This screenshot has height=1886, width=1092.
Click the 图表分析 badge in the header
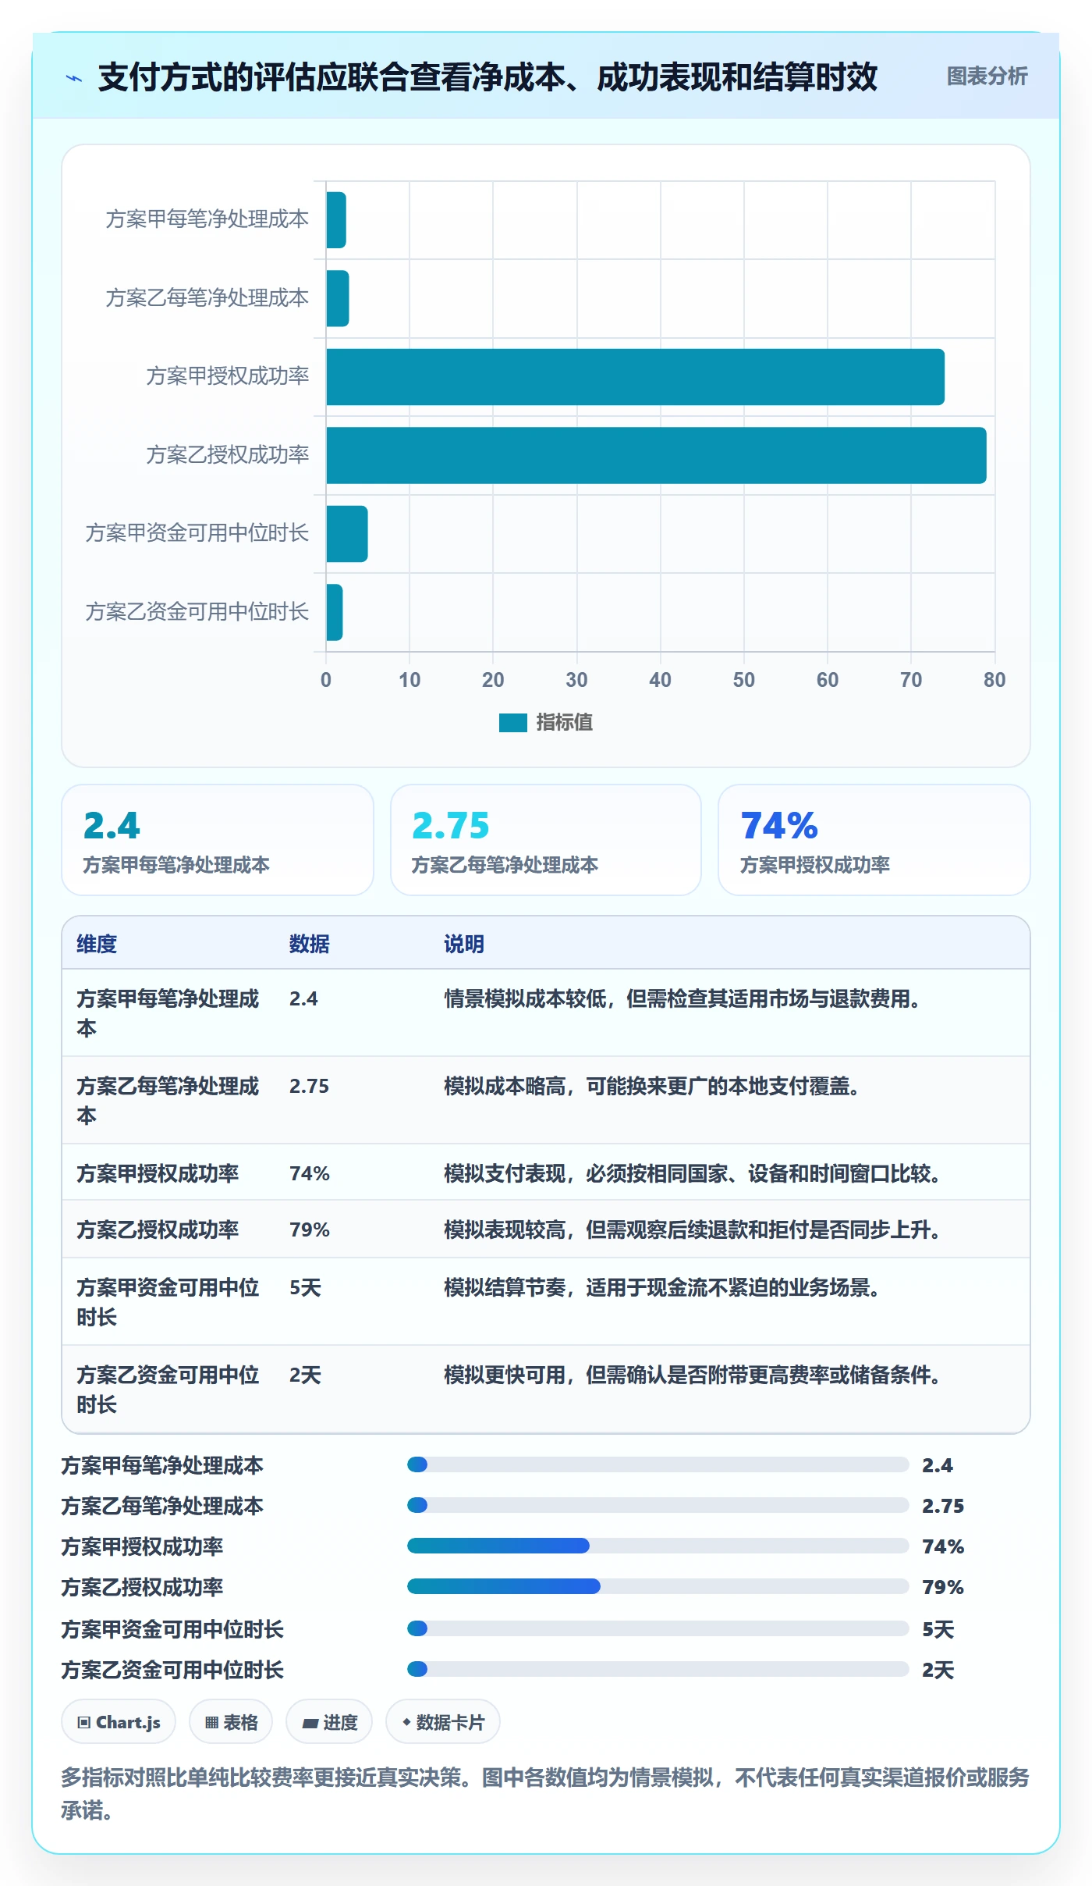pos(987,77)
